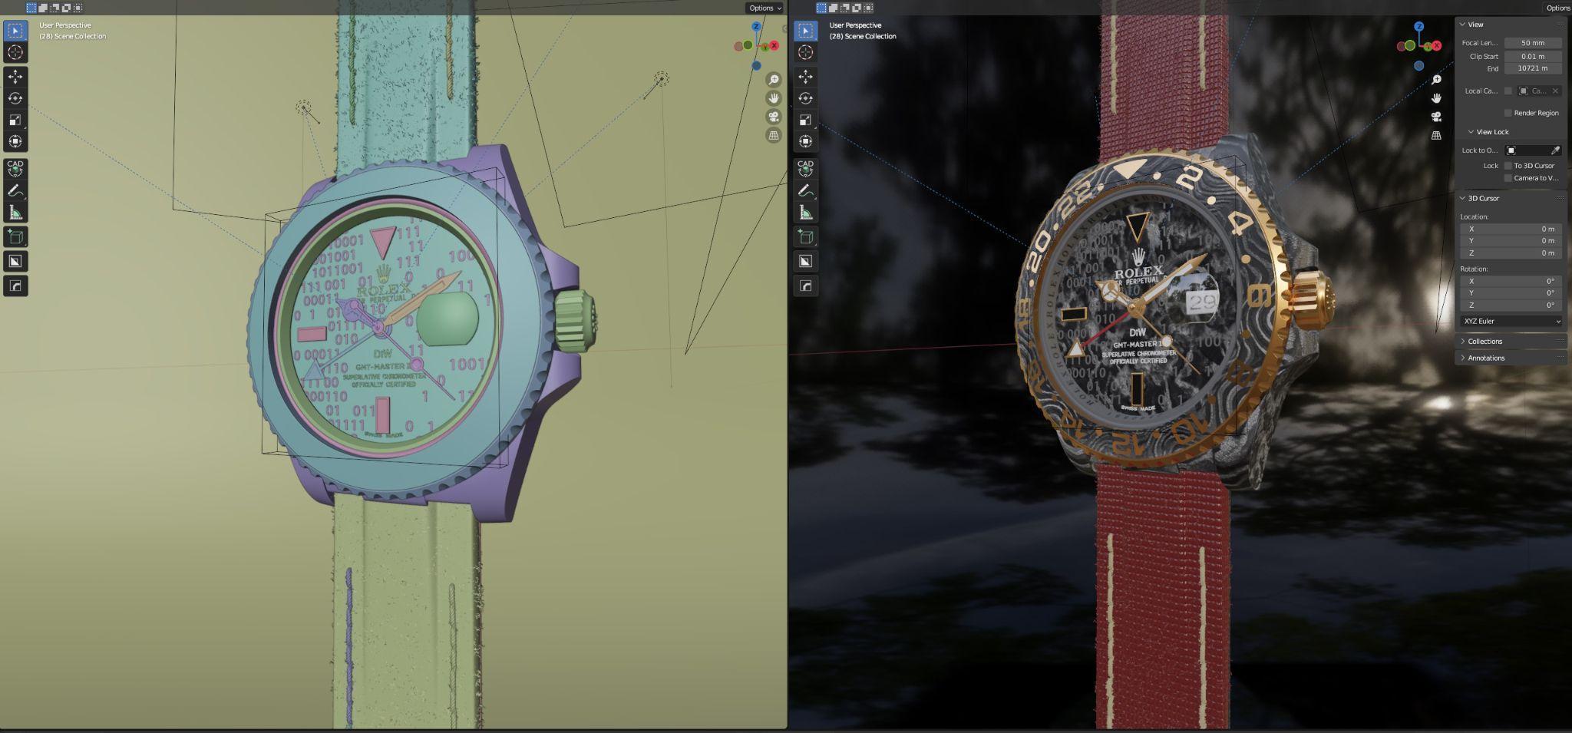
Task: Click the Zoom view icon in right viewport
Action: [1436, 80]
